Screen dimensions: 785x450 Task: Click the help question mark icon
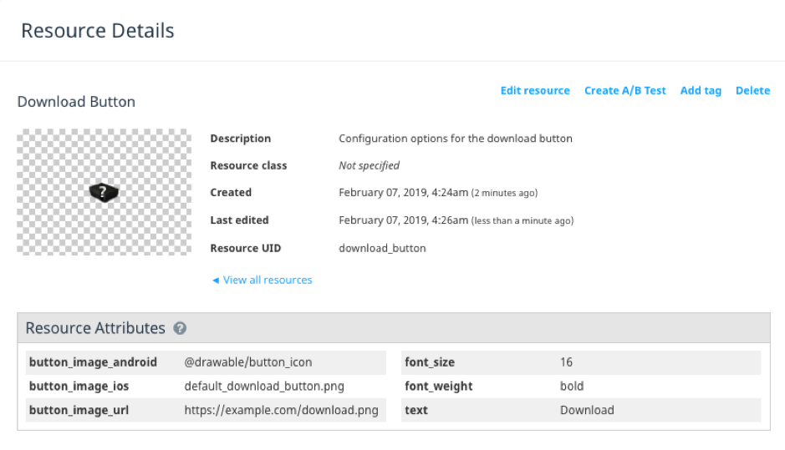(x=180, y=328)
